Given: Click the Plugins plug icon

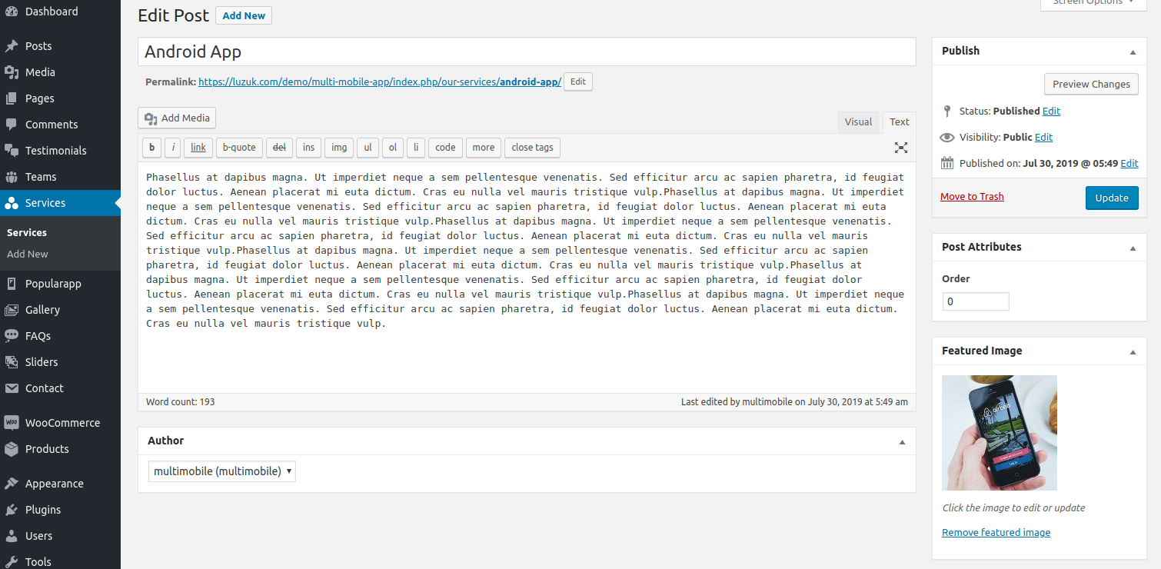Looking at the screenshot, I should click(12, 510).
